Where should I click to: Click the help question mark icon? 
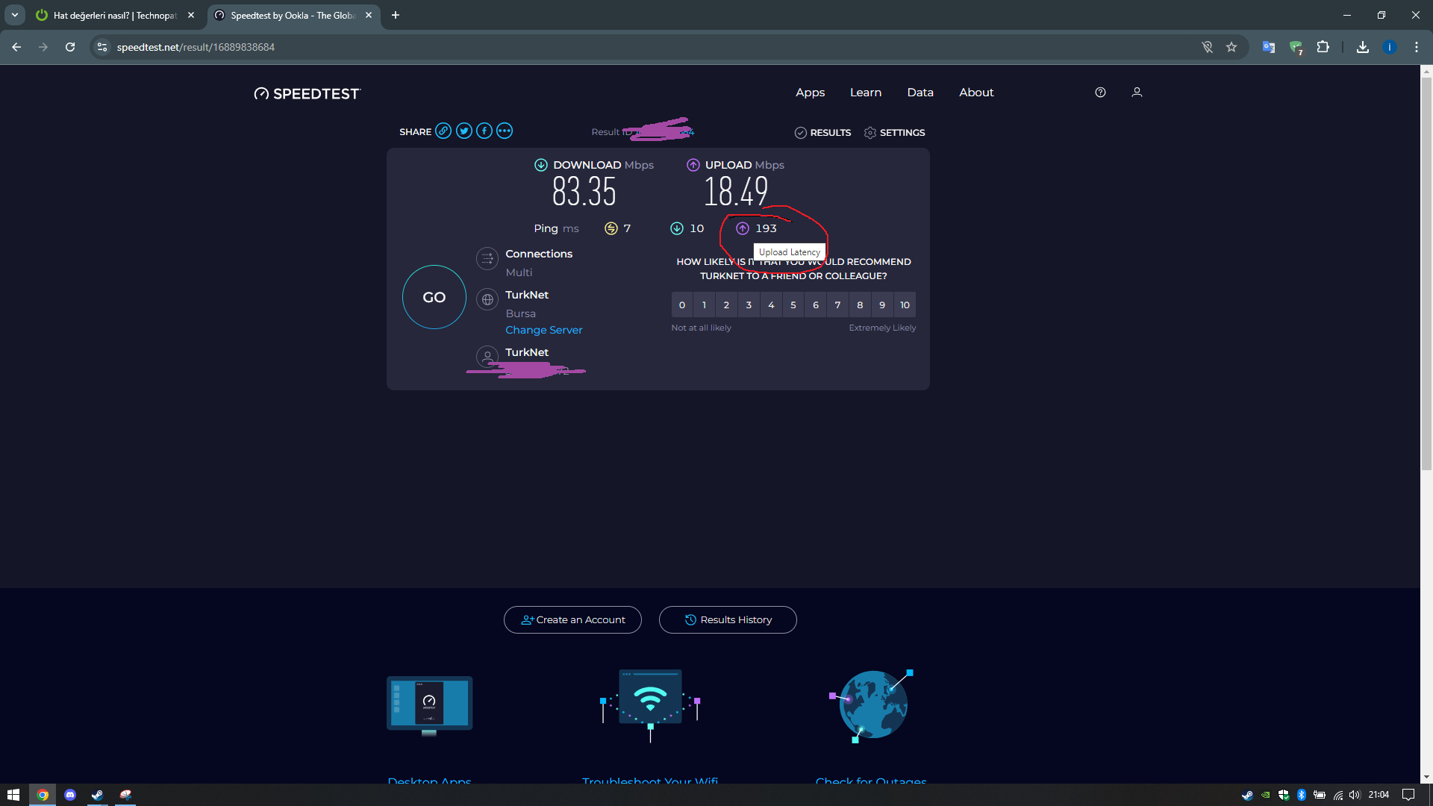[x=1100, y=93]
